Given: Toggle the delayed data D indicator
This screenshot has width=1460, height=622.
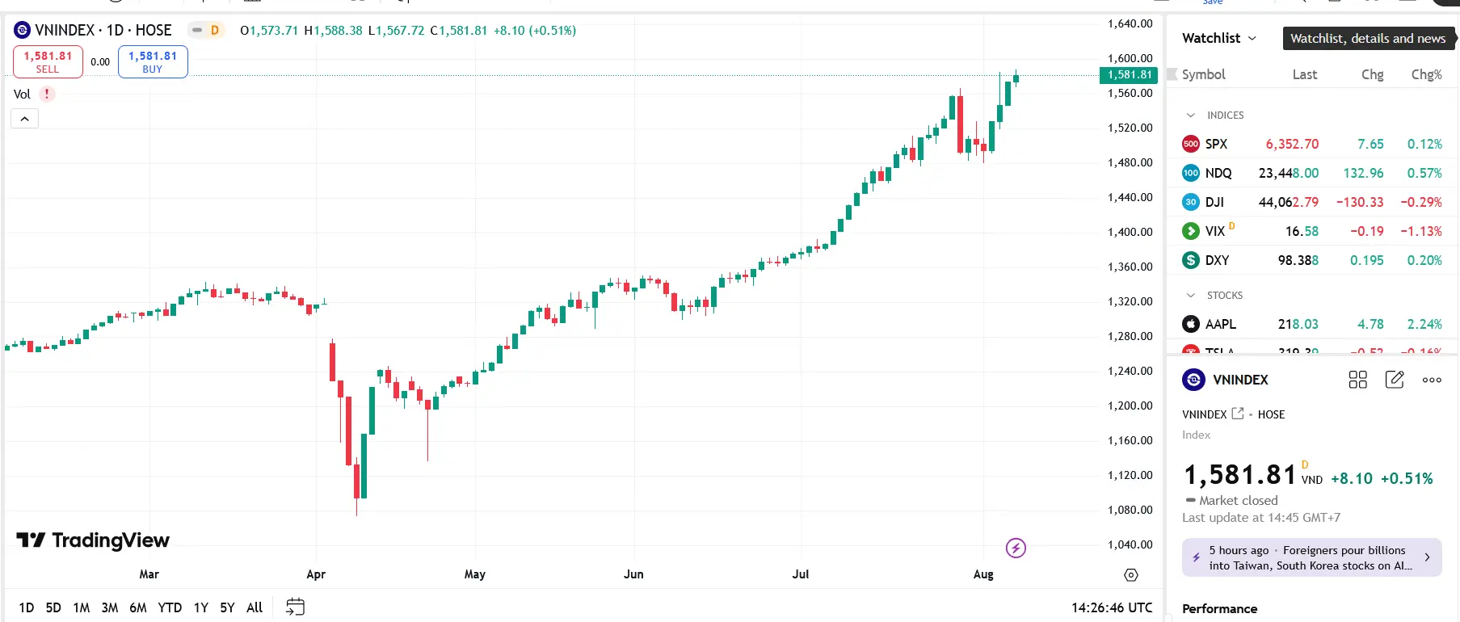Looking at the screenshot, I should [207, 30].
